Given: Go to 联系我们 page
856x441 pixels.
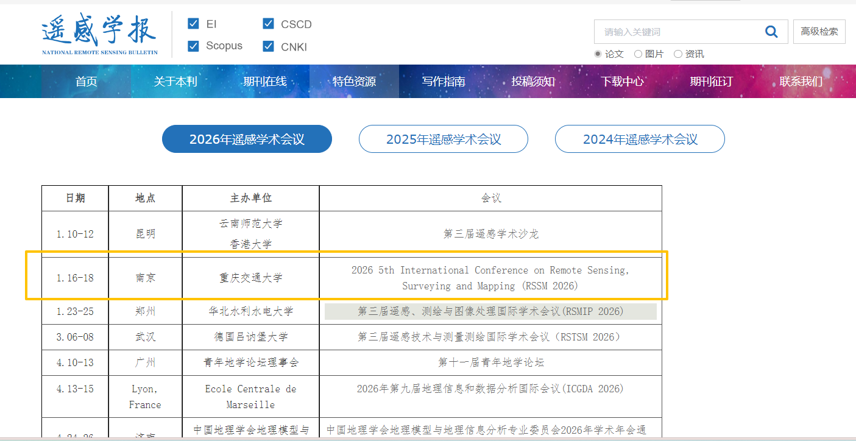Looking at the screenshot, I should 801,81.
